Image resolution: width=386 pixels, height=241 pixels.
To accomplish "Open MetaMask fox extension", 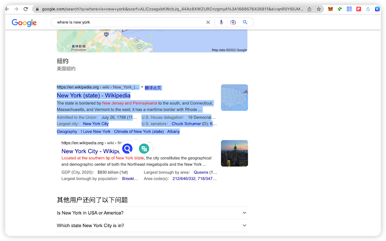I will [331, 9].
